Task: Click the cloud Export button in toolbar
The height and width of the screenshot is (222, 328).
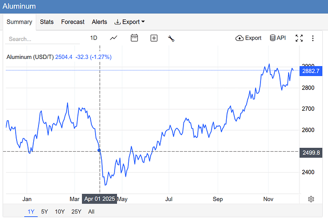Action: (249, 38)
